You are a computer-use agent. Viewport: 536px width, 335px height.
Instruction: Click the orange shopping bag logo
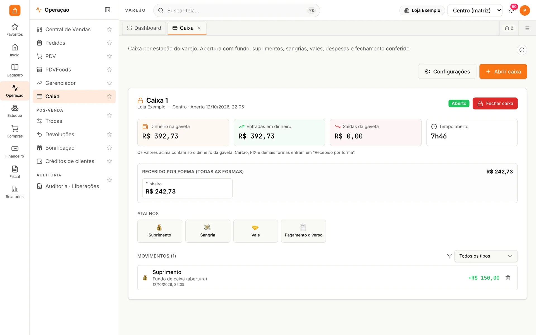click(15, 10)
